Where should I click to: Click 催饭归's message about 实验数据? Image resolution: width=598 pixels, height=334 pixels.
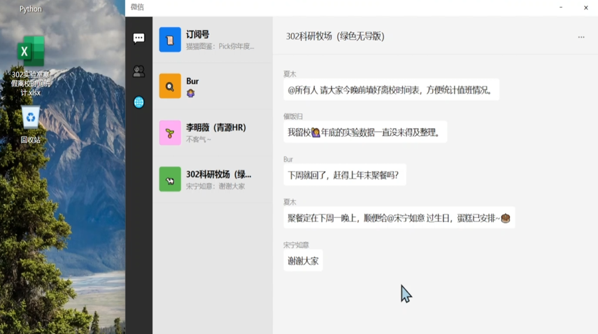[x=364, y=132]
